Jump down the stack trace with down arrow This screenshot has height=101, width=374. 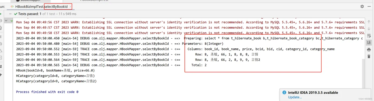point(369,29)
